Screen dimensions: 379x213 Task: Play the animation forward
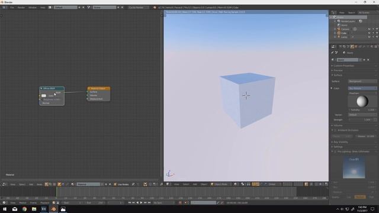tap(141, 202)
